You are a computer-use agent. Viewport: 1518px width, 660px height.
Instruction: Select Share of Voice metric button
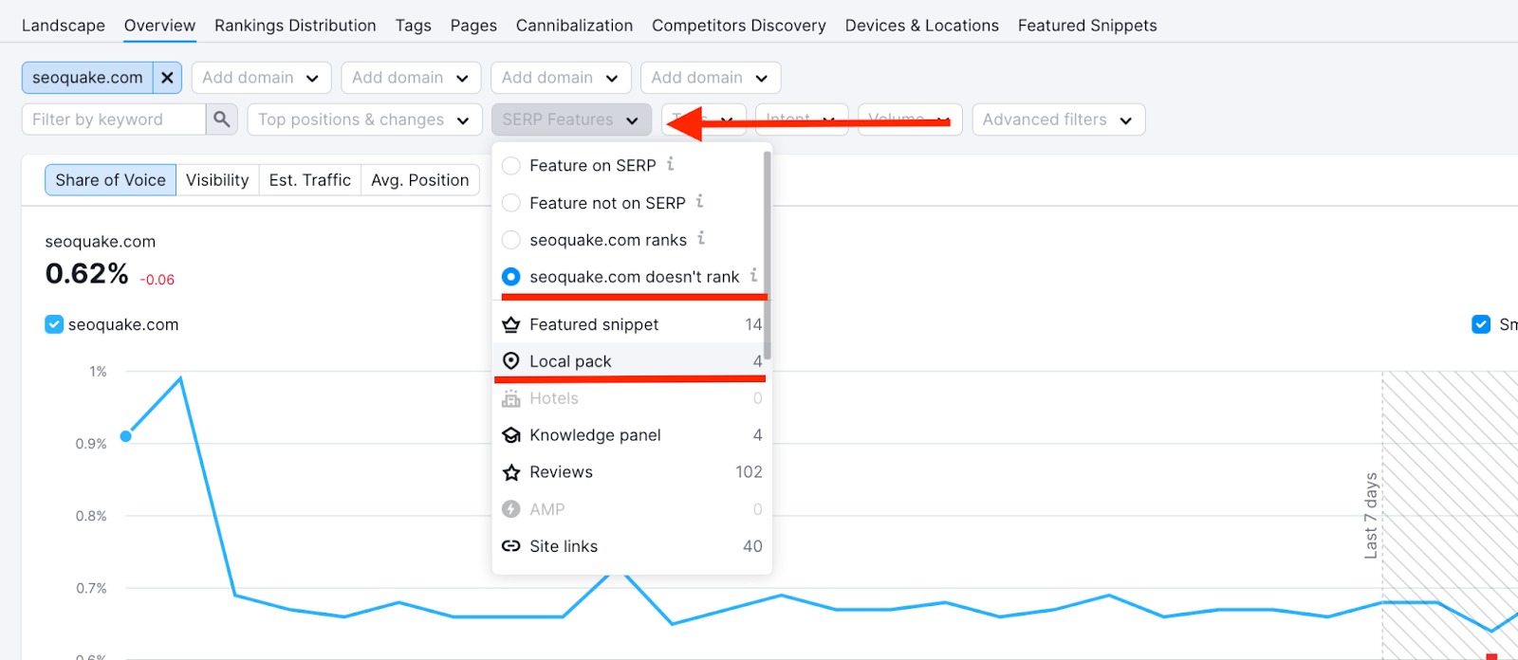point(110,180)
